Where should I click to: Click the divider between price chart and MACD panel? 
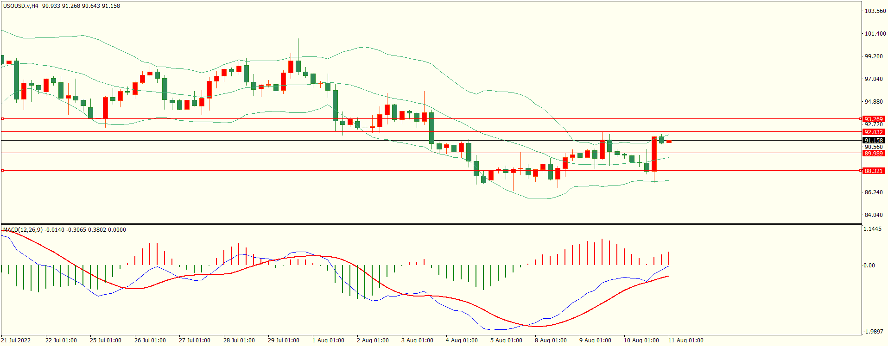pyautogui.click(x=431, y=224)
